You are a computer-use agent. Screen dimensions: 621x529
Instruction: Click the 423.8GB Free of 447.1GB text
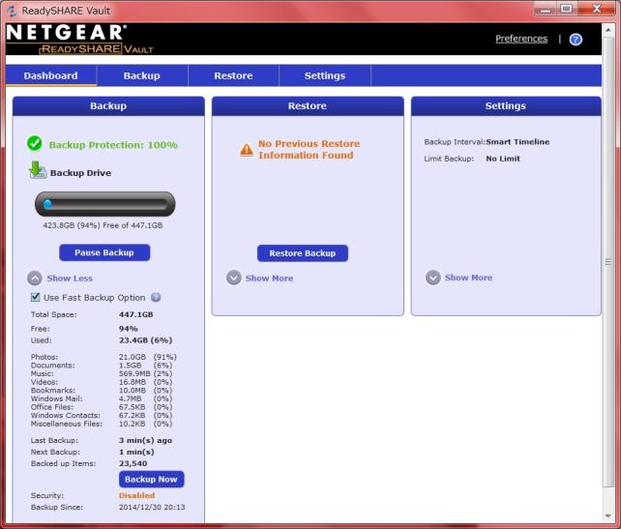103,225
